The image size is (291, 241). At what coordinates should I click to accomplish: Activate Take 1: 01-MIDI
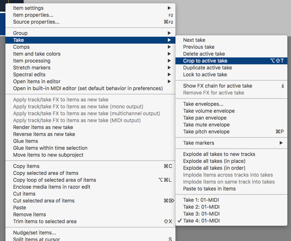pos(201,200)
